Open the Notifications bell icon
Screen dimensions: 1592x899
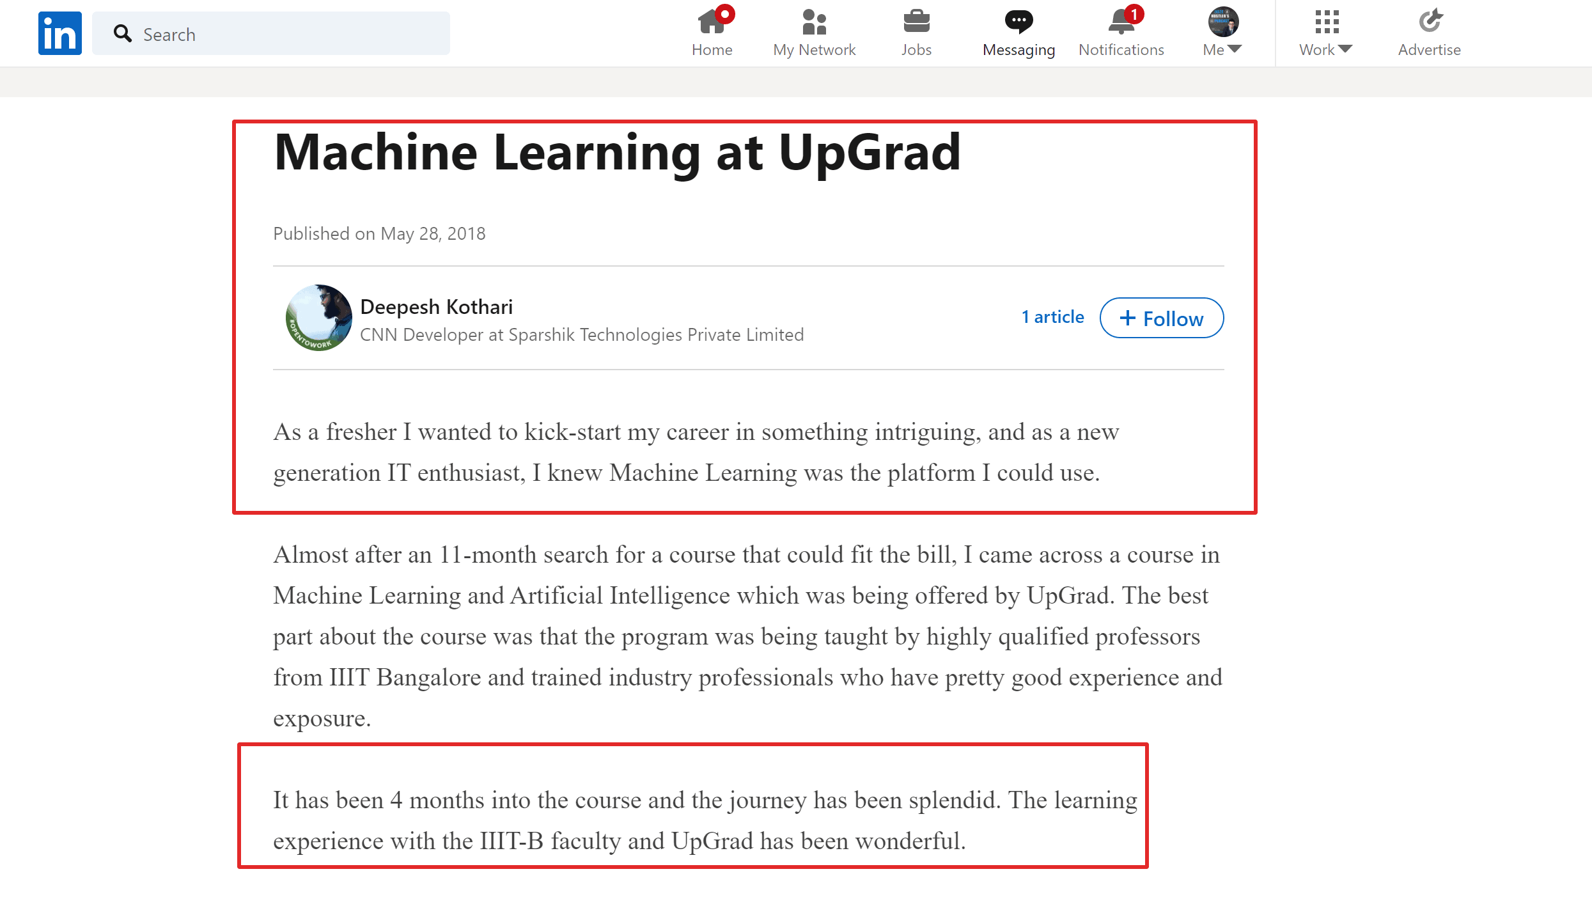[x=1121, y=22]
